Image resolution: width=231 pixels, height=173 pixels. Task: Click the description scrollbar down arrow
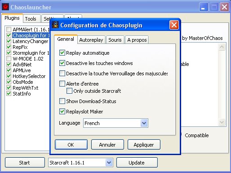tap(222, 122)
